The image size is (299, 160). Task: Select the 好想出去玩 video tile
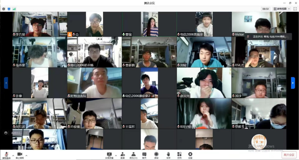pyautogui.click(x=94, y=83)
